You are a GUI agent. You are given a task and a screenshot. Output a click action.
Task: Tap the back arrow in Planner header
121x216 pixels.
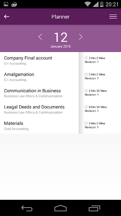[x=7, y=17]
